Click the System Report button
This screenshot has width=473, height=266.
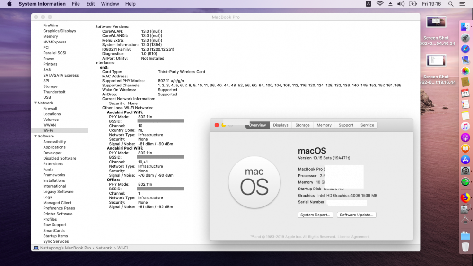tap(315, 215)
